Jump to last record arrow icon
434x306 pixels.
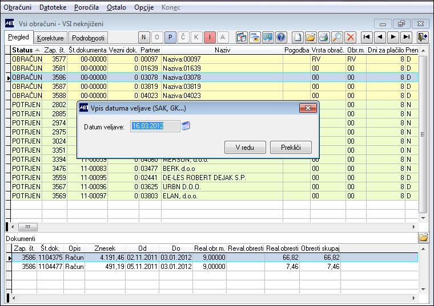click(407, 37)
